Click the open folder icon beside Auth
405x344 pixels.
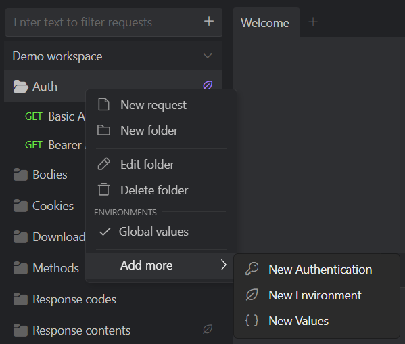21,87
